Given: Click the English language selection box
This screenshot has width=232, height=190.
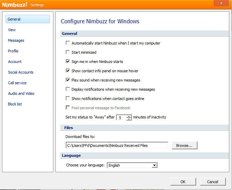Looking at the screenshot, I should [x=132, y=165].
